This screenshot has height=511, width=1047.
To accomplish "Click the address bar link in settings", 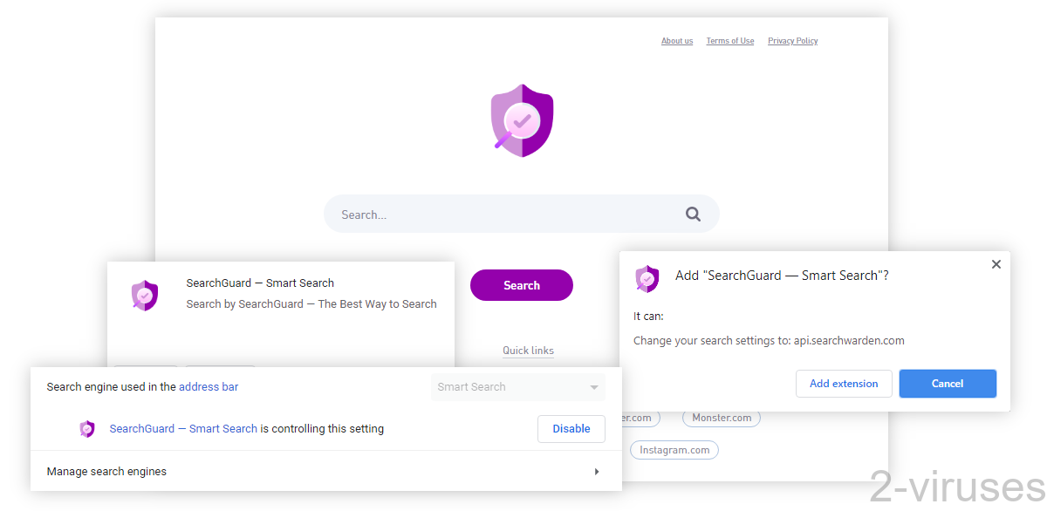I will (x=209, y=386).
